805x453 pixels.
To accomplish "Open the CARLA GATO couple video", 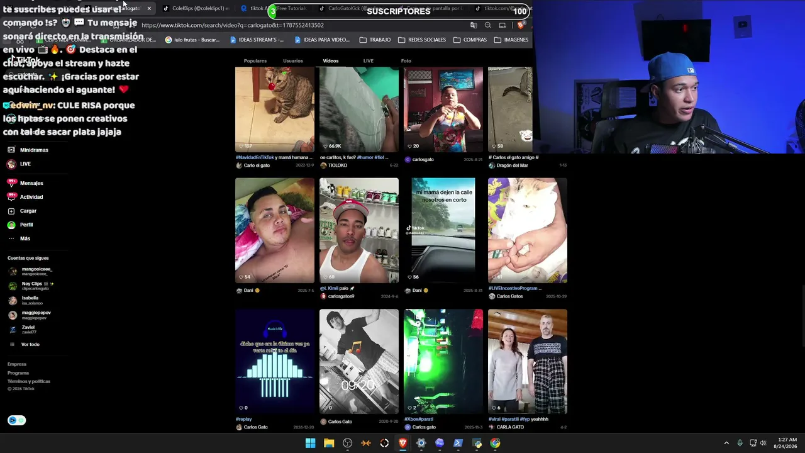I will coord(528,362).
